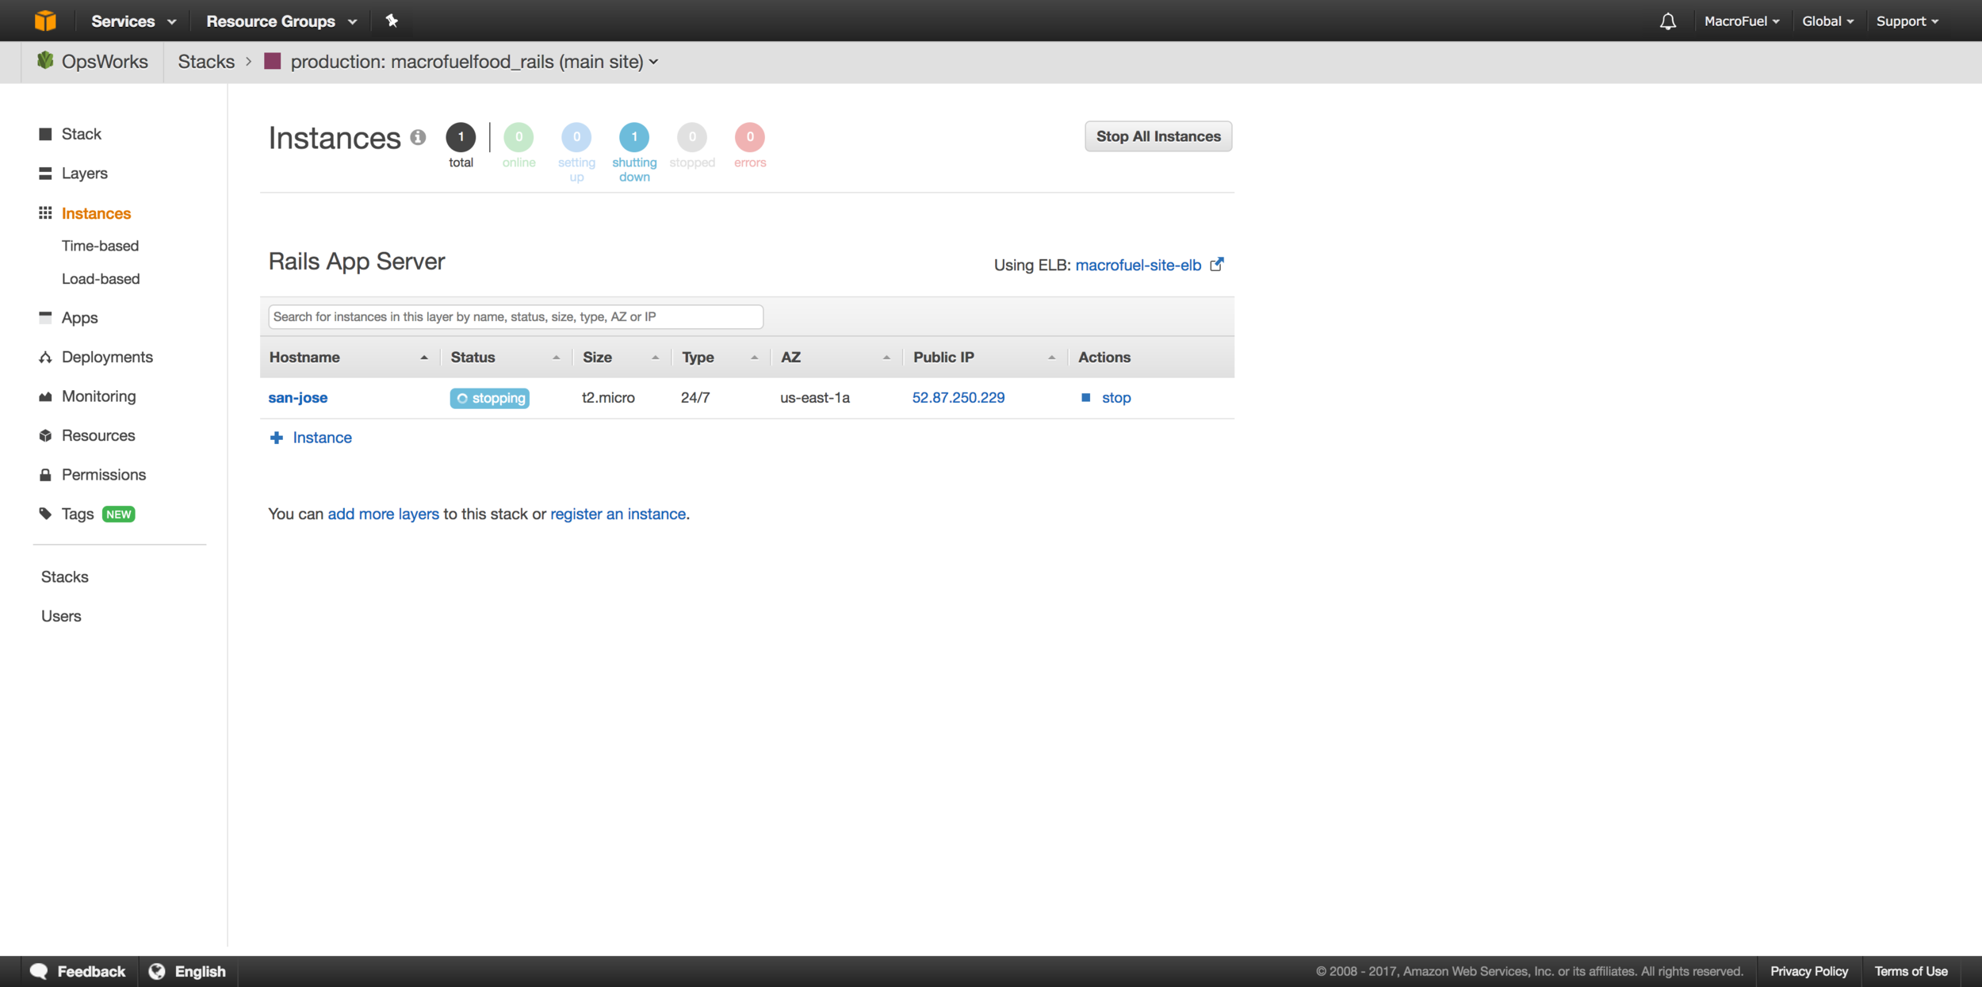The width and height of the screenshot is (1982, 987).
Task: Filter by shutting down instances circle
Action: tap(634, 136)
